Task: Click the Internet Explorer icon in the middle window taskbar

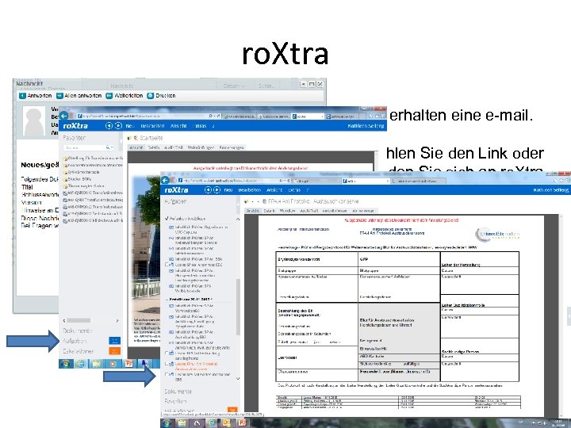Action: point(81,364)
